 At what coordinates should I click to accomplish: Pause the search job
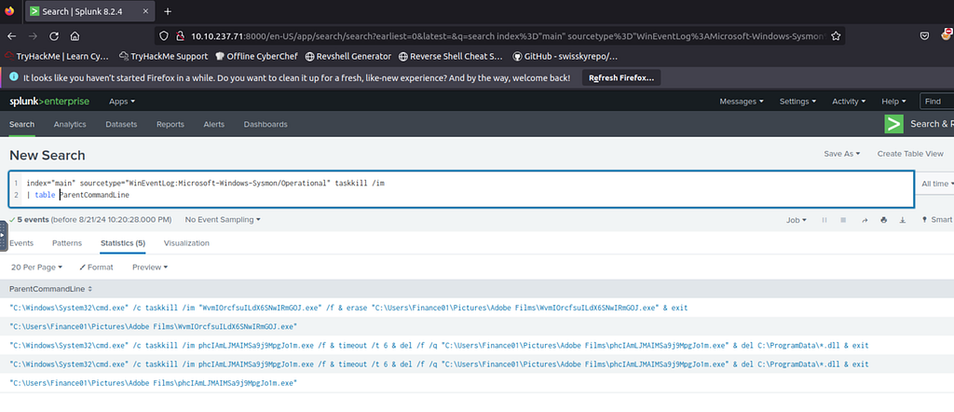825,220
